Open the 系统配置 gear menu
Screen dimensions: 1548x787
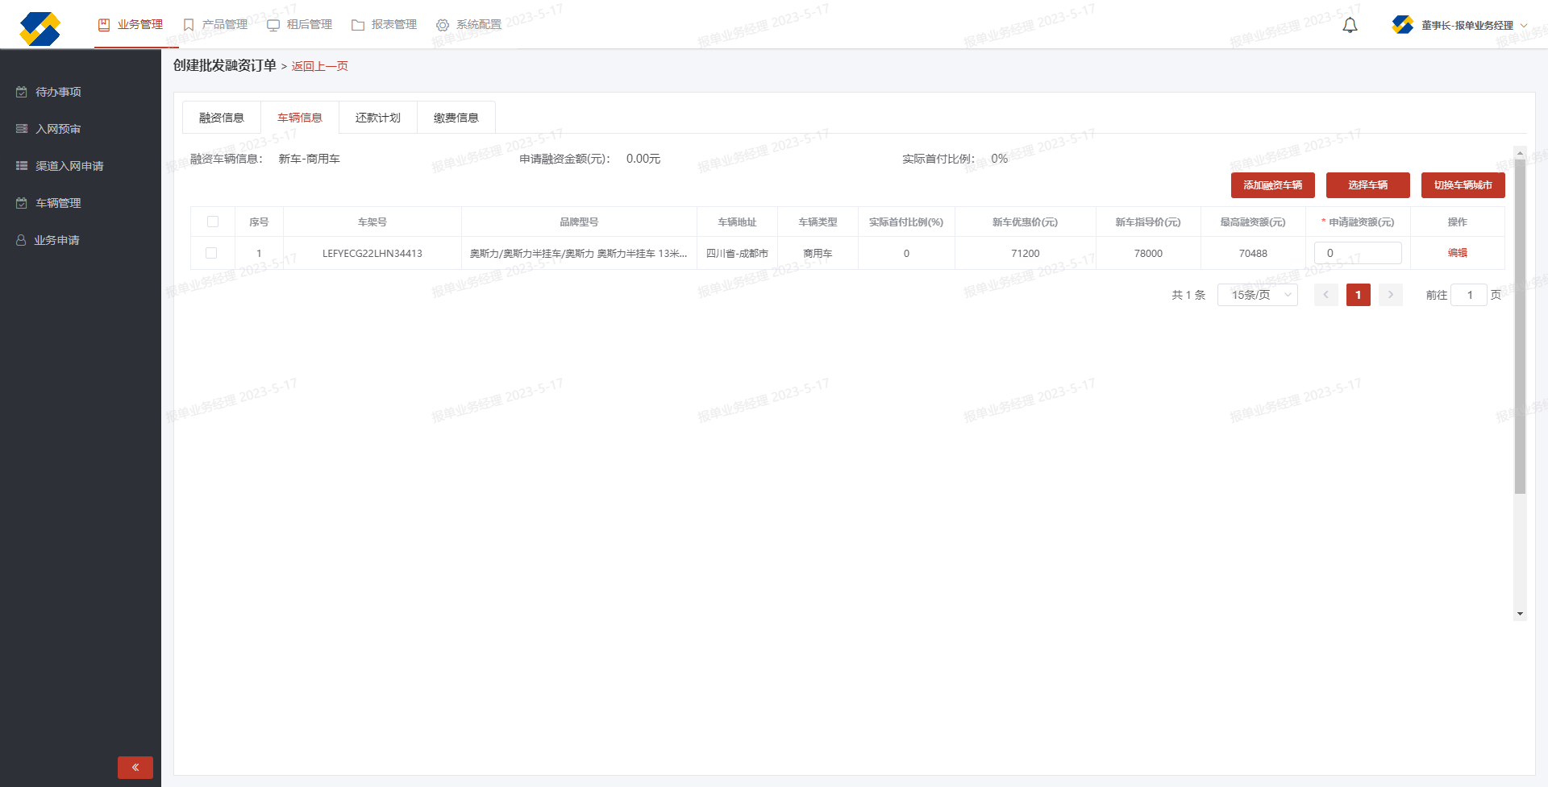[x=468, y=25]
